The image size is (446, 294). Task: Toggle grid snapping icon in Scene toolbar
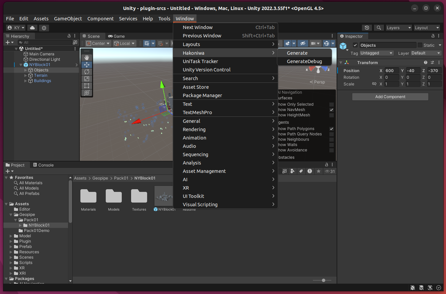click(x=160, y=43)
